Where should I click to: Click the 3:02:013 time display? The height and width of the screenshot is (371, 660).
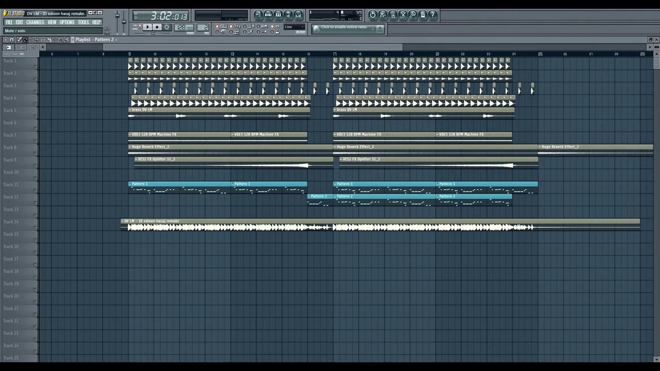[160, 15]
